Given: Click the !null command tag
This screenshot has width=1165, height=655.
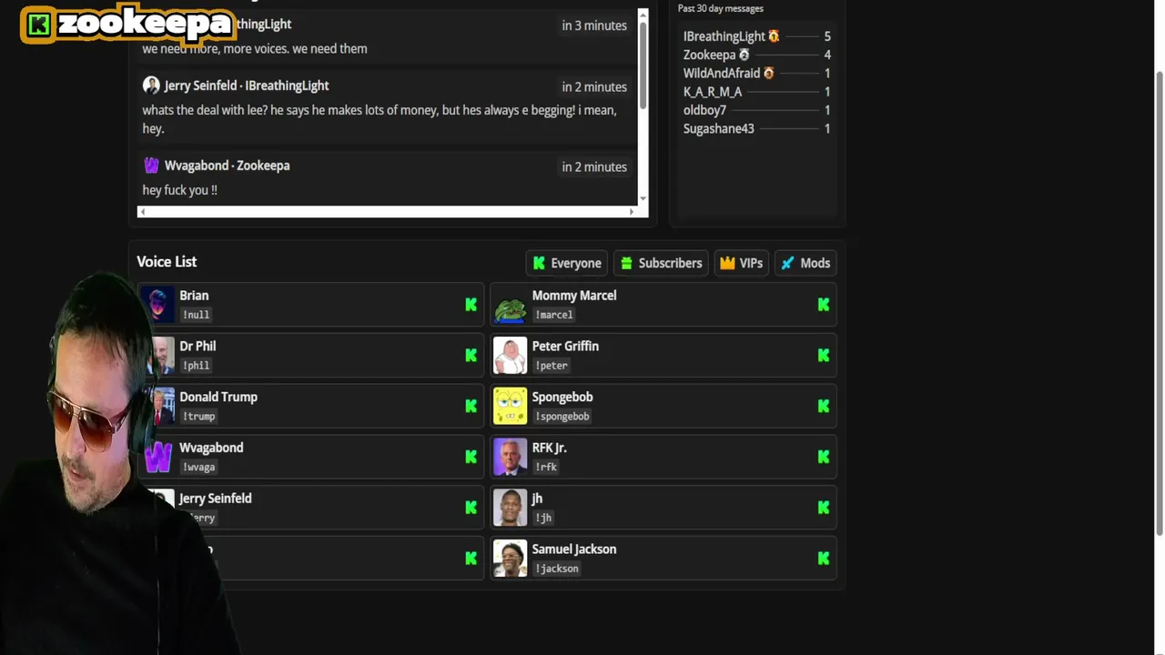Looking at the screenshot, I should click(x=196, y=315).
